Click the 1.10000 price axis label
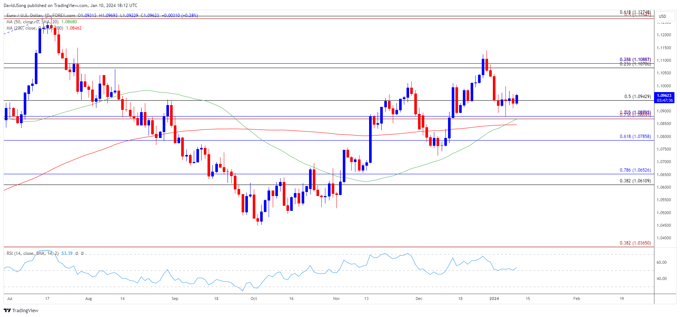Image resolution: width=680 pixels, height=317 pixels. tap(664, 86)
